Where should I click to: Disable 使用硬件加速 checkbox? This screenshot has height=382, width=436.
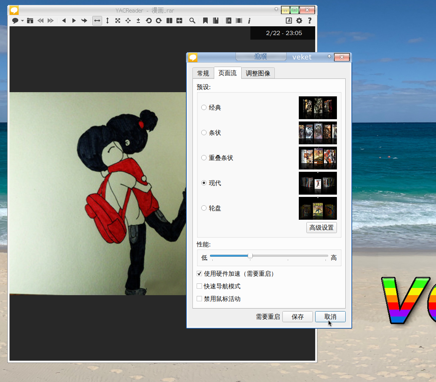point(199,274)
